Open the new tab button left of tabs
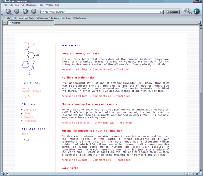The image size is (203, 176). click(x=4, y=23)
